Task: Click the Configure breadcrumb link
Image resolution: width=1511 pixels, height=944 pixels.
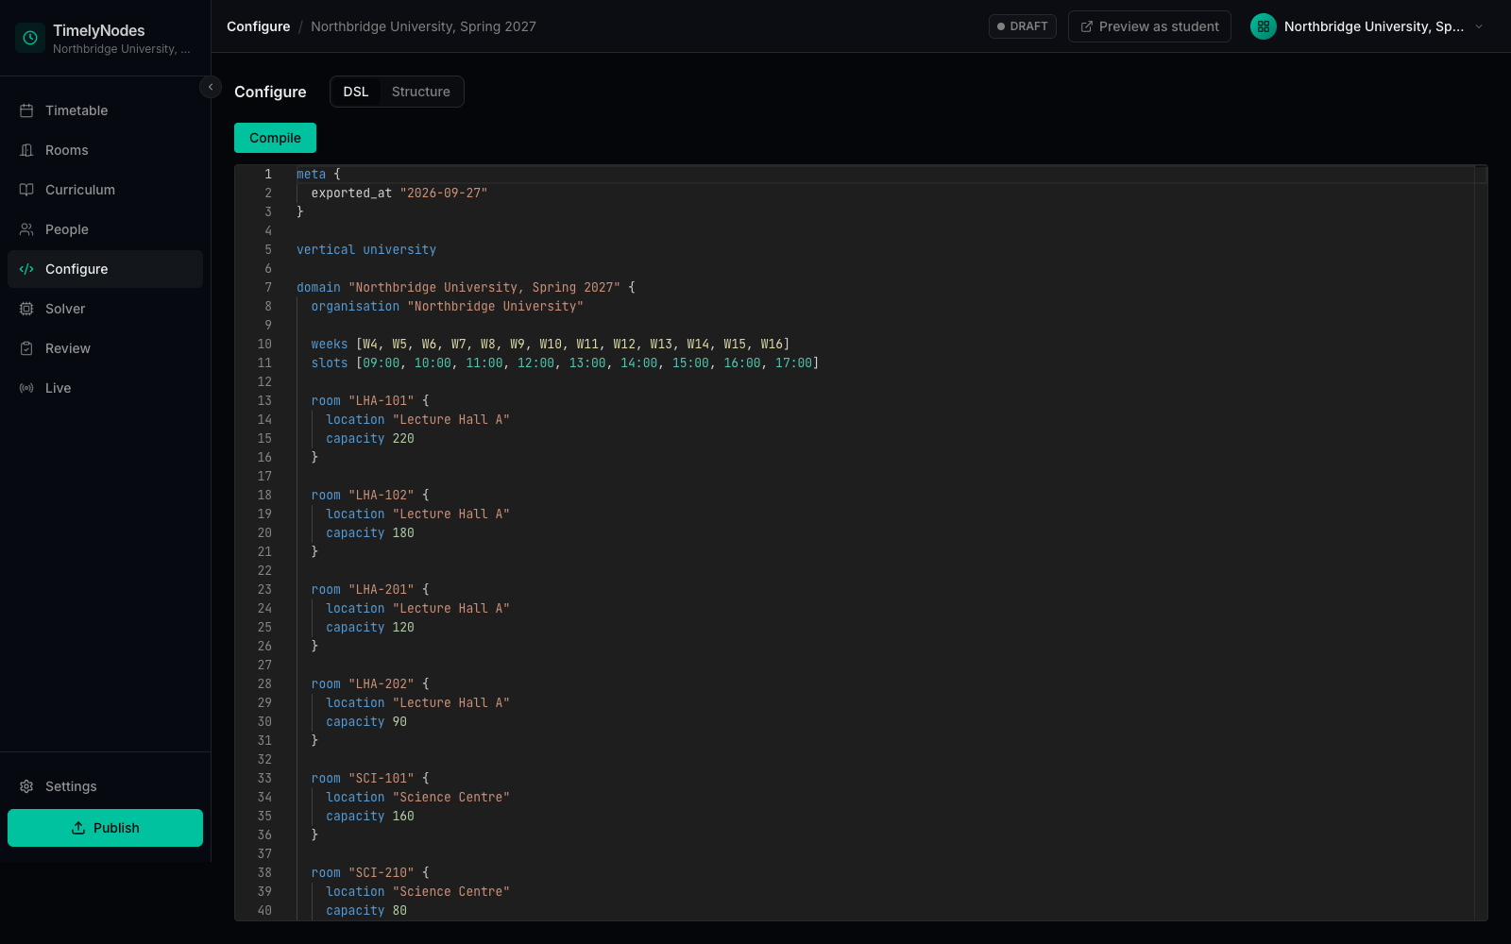Action: pos(258,26)
